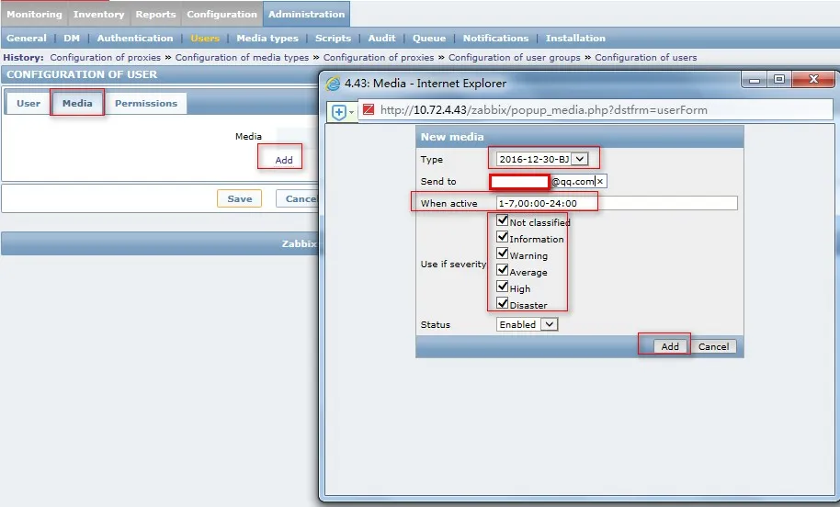Go to General submenu

coord(27,38)
